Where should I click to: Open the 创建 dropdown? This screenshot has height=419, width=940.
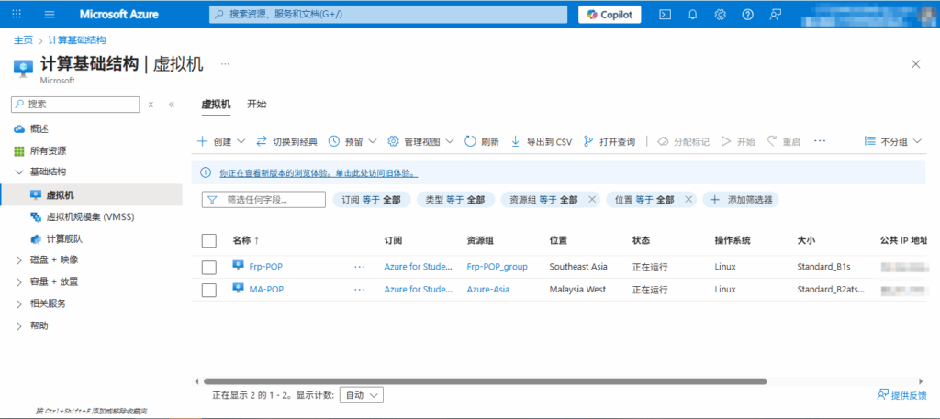(221, 142)
